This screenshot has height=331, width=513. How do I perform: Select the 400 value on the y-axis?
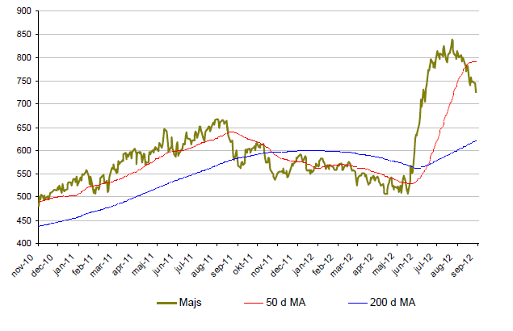click(x=23, y=244)
